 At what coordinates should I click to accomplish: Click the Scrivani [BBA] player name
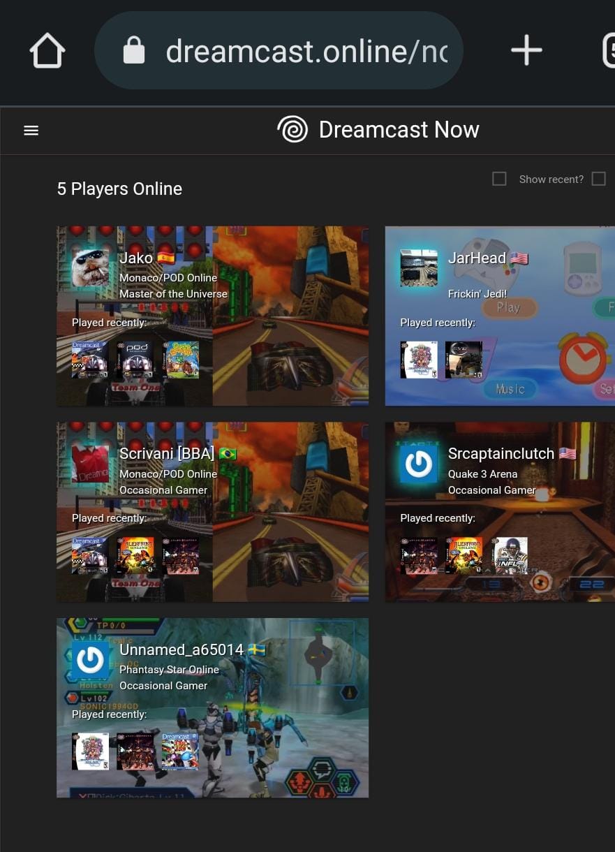click(167, 454)
